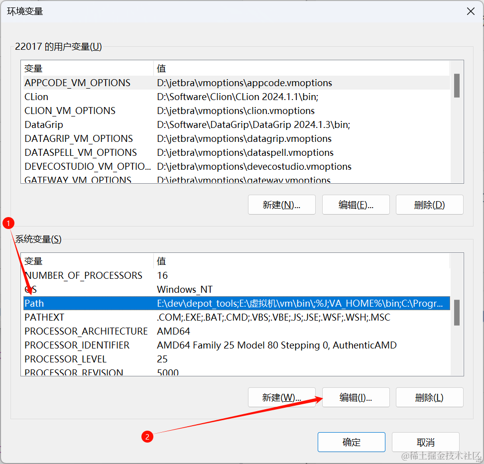484x464 pixels.
Task: Select the PROCESSOR_ARCHITECTURE variable row
Action: pyautogui.click(x=237, y=331)
